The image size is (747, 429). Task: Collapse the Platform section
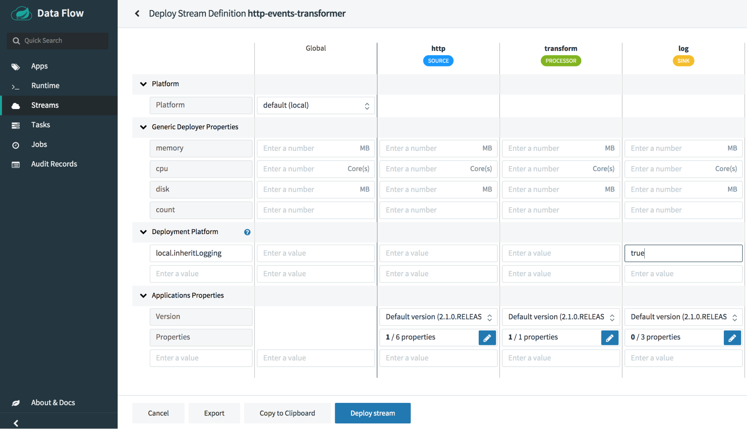(143, 84)
